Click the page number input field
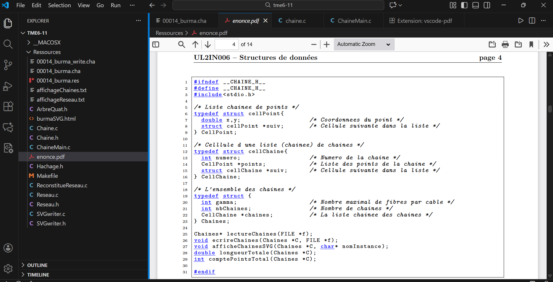The width and height of the screenshot is (553, 282). 227,44
